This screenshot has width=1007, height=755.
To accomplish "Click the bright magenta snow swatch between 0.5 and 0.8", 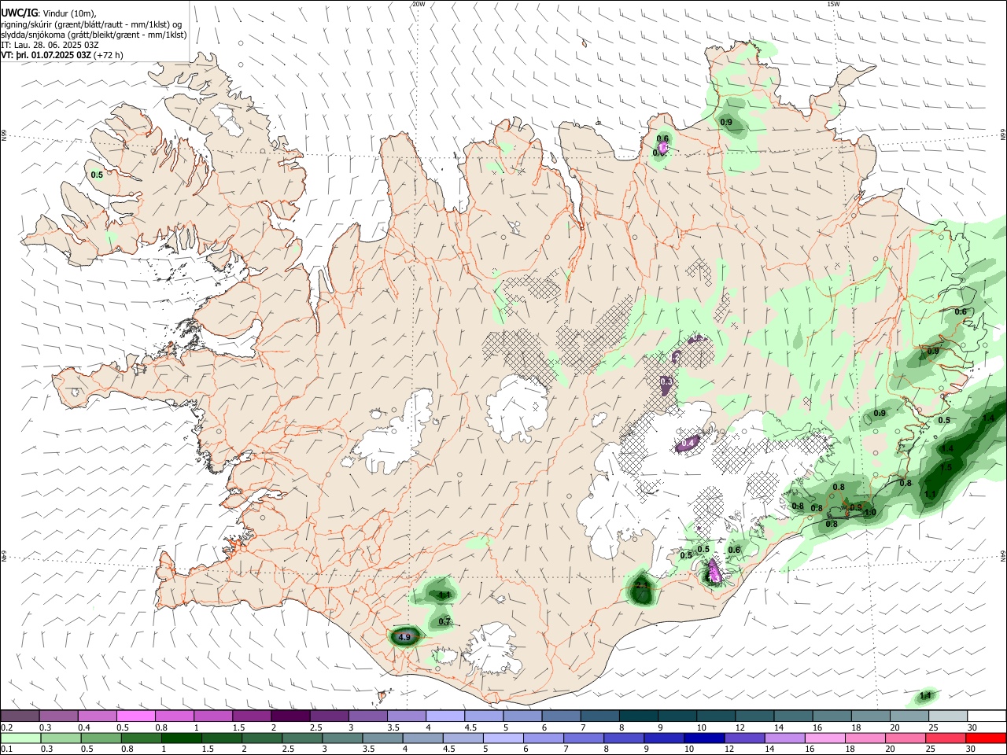I will tap(136, 716).
